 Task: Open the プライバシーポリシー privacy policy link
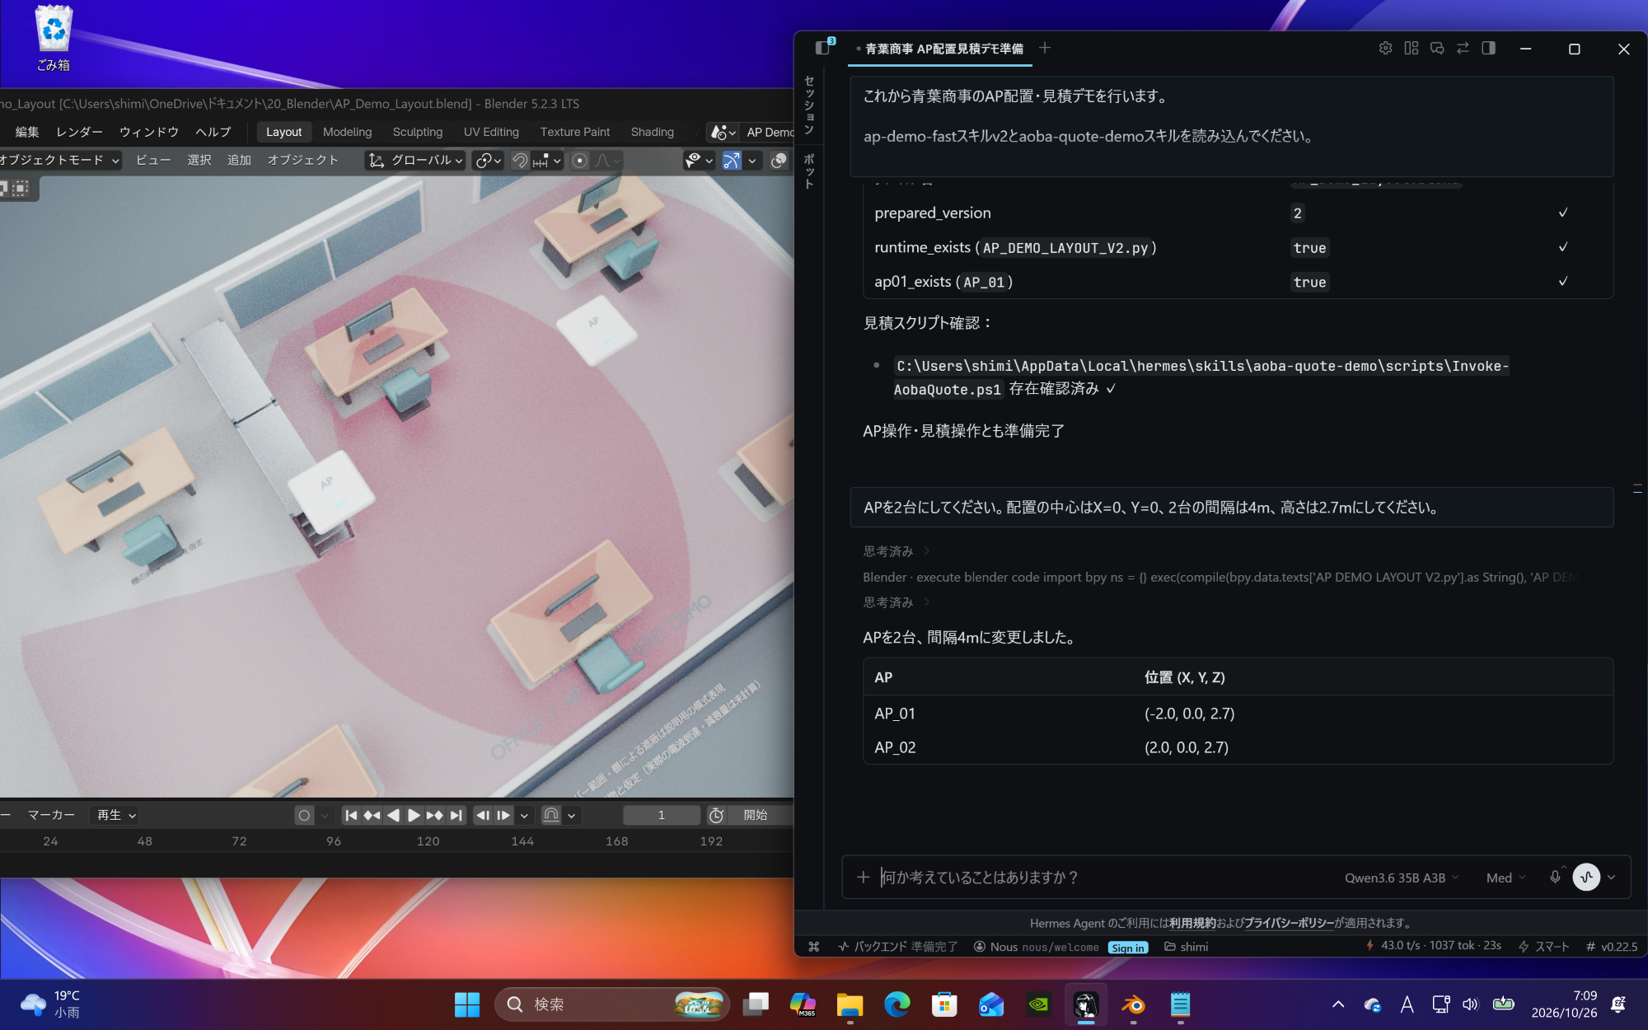pyautogui.click(x=1289, y=923)
